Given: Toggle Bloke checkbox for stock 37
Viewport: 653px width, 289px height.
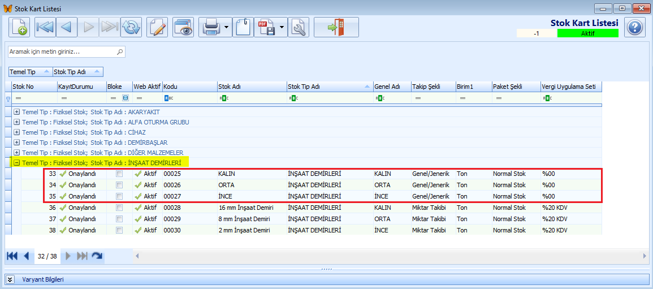Looking at the screenshot, I should (x=119, y=219).
